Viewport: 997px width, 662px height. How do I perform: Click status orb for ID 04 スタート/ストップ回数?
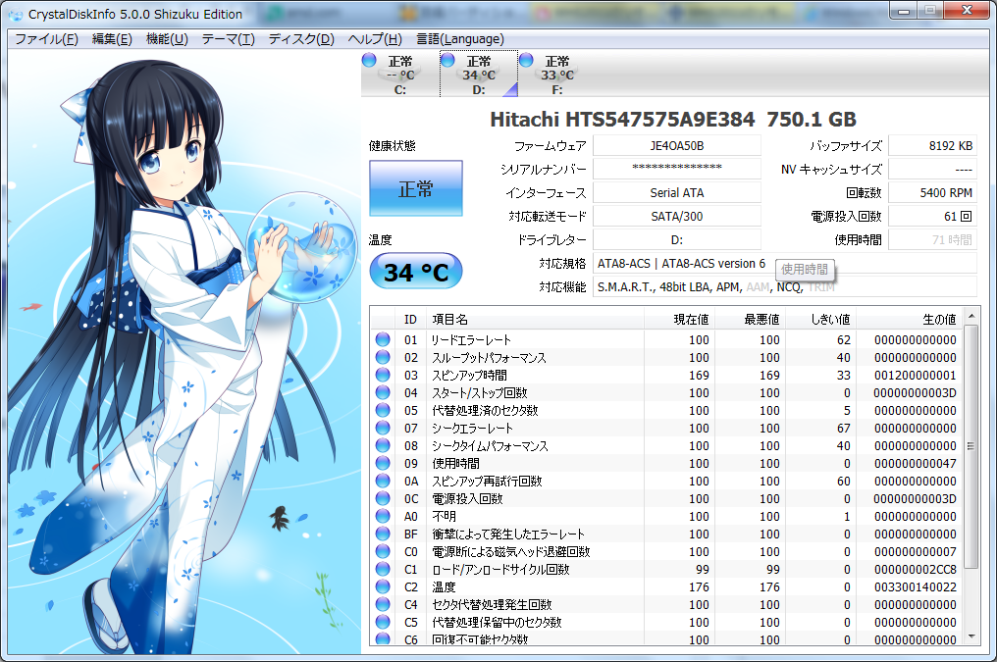(383, 392)
